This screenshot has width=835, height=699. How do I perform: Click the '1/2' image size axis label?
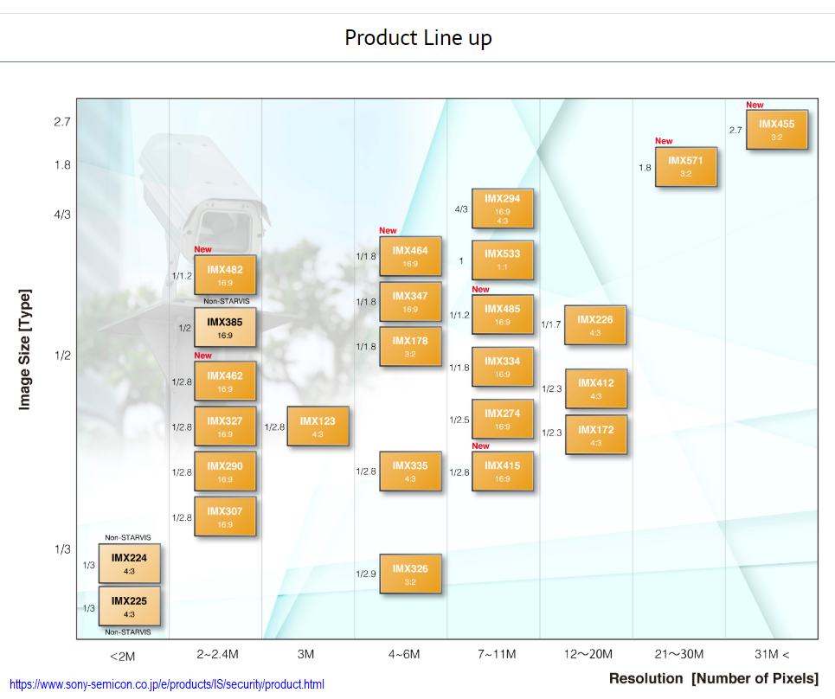(62, 355)
